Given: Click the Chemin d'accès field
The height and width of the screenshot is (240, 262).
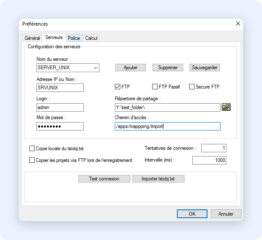Looking at the screenshot, I should (x=168, y=126).
